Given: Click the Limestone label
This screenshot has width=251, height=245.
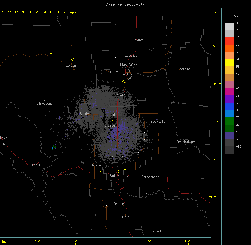Looking at the screenshot, I should point(45,104).
